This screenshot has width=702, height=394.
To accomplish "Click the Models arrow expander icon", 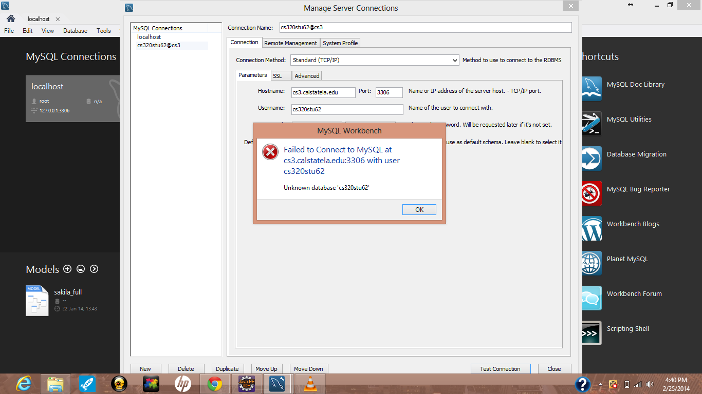I will click(x=94, y=269).
